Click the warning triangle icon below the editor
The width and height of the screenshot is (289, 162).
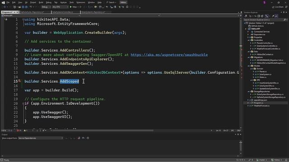(25, 130)
